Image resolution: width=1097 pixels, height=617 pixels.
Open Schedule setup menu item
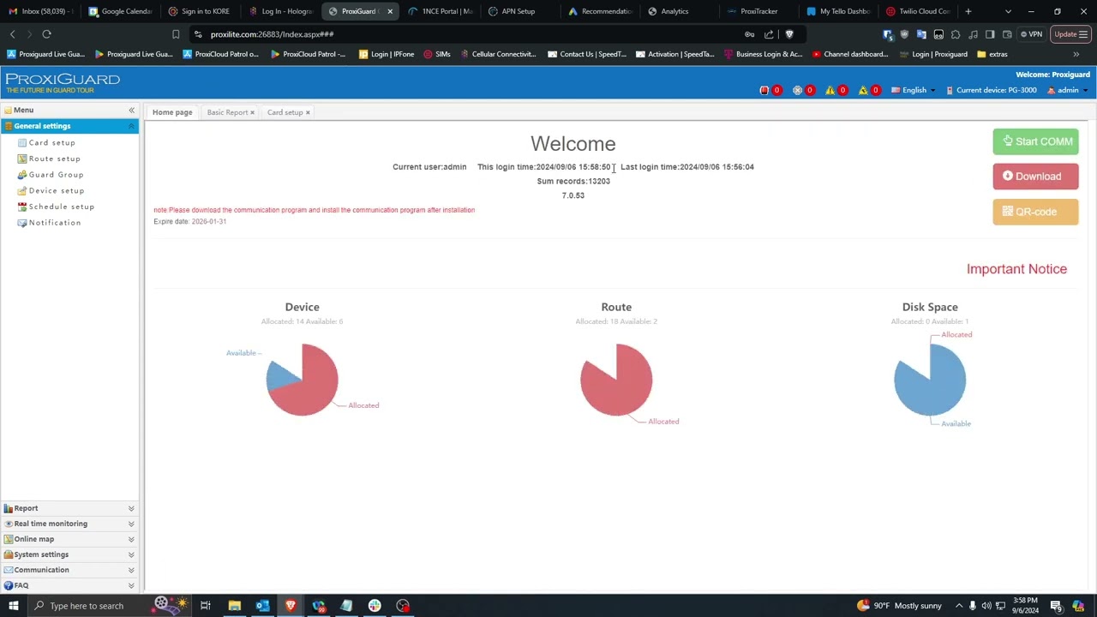click(61, 207)
